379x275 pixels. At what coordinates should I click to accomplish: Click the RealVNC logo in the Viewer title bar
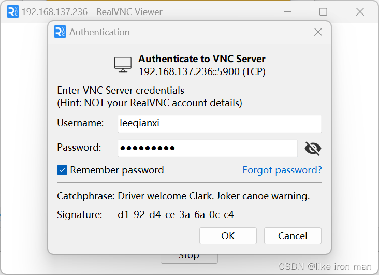[x=12, y=11]
